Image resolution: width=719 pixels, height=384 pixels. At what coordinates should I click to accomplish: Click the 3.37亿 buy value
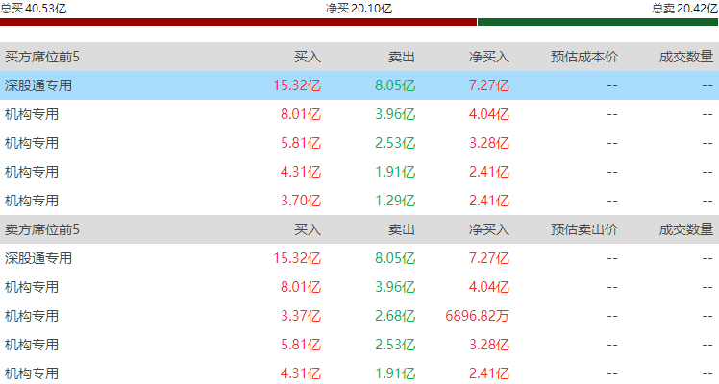301,316
